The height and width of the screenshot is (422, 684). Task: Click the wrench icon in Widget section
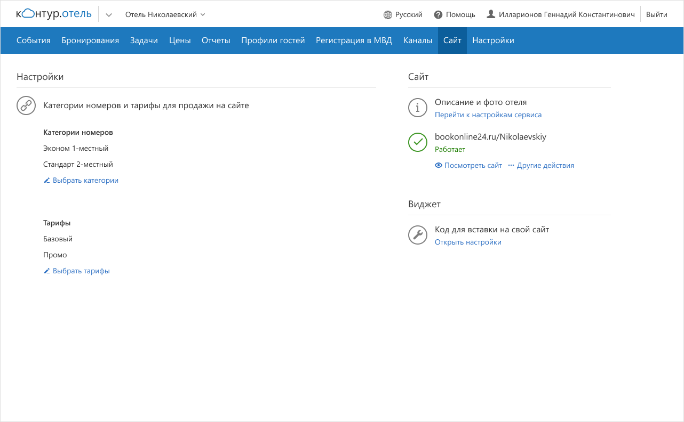click(x=417, y=235)
